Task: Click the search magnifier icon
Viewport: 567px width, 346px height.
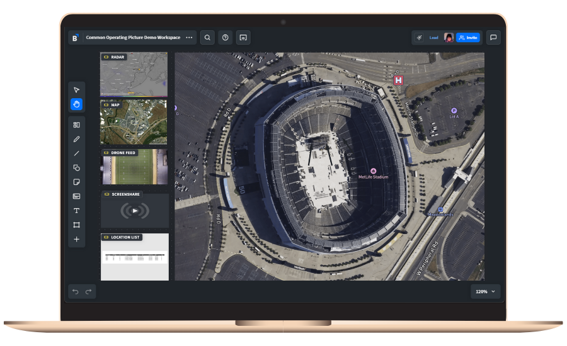Action: point(207,38)
